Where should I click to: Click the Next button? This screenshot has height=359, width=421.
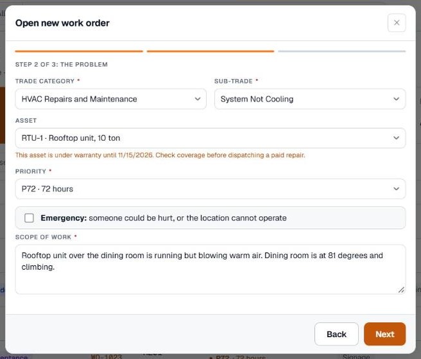(x=385, y=334)
